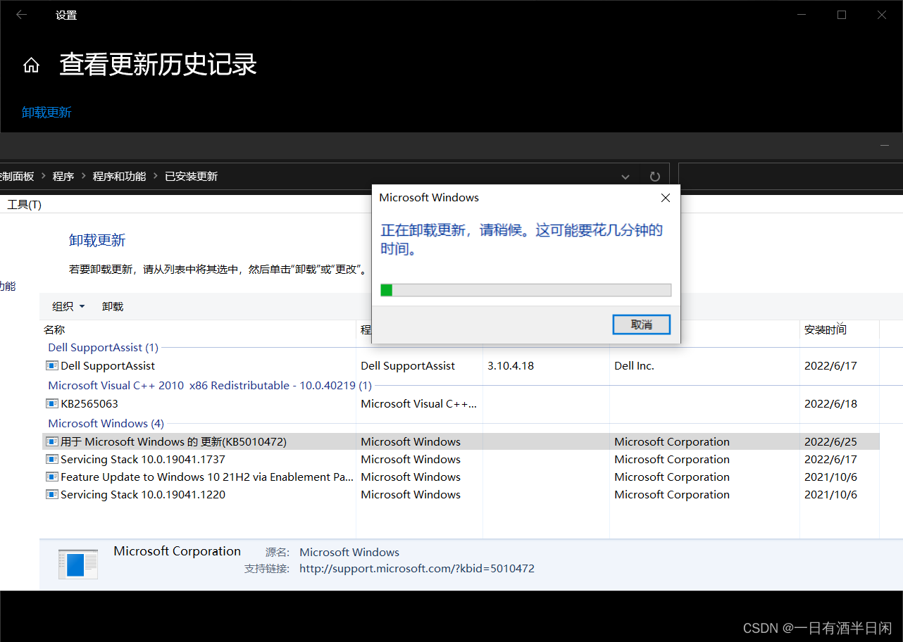The image size is (903, 642).
Task: Click the 取消 button in dialog
Action: coord(641,325)
